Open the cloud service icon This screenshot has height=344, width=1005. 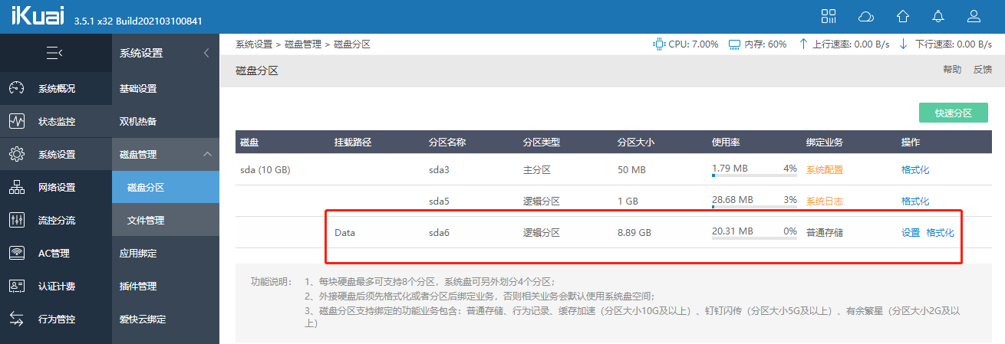(x=866, y=16)
